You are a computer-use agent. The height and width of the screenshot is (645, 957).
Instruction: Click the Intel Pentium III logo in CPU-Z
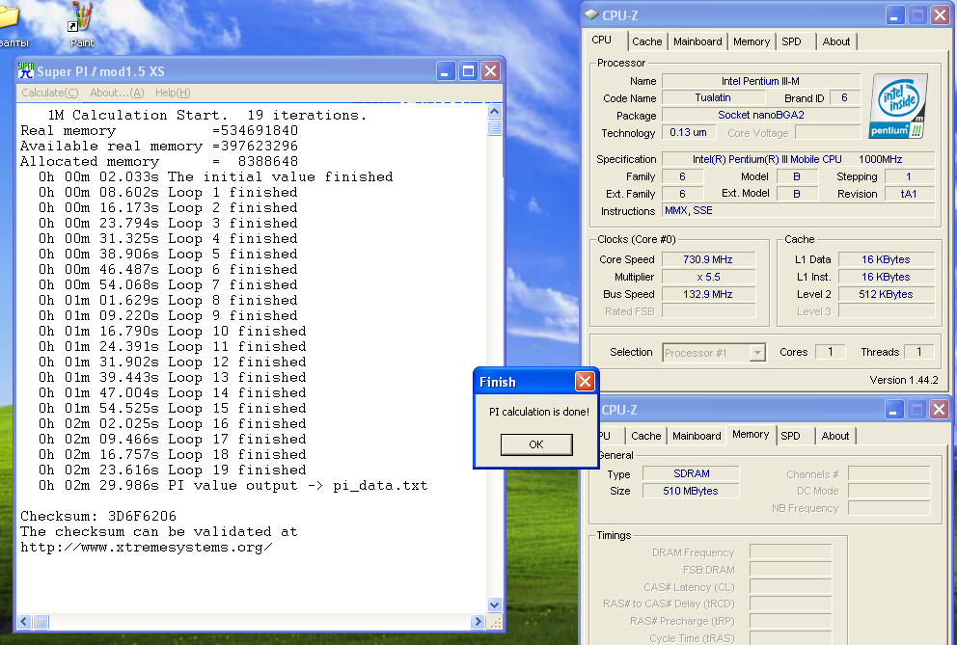[x=898, y=106]
